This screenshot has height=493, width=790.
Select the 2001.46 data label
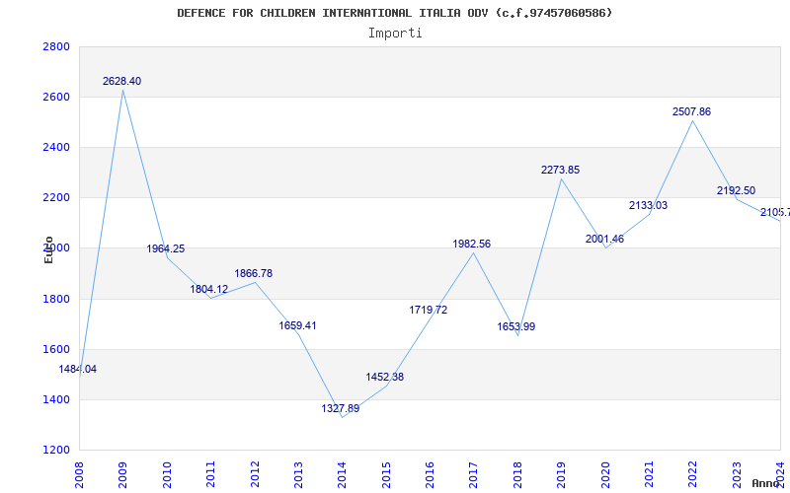click(604, 239)
